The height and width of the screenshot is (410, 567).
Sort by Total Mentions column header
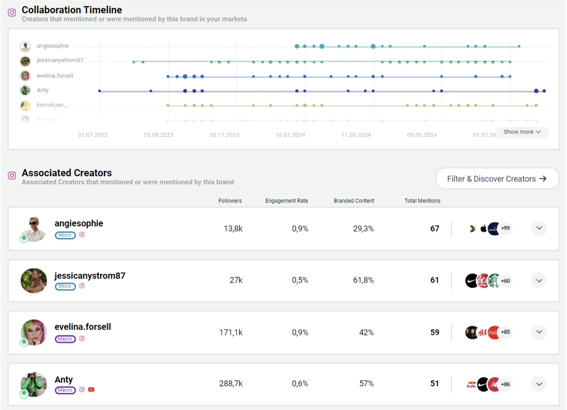pyautogui.click(x=422, y=201)
